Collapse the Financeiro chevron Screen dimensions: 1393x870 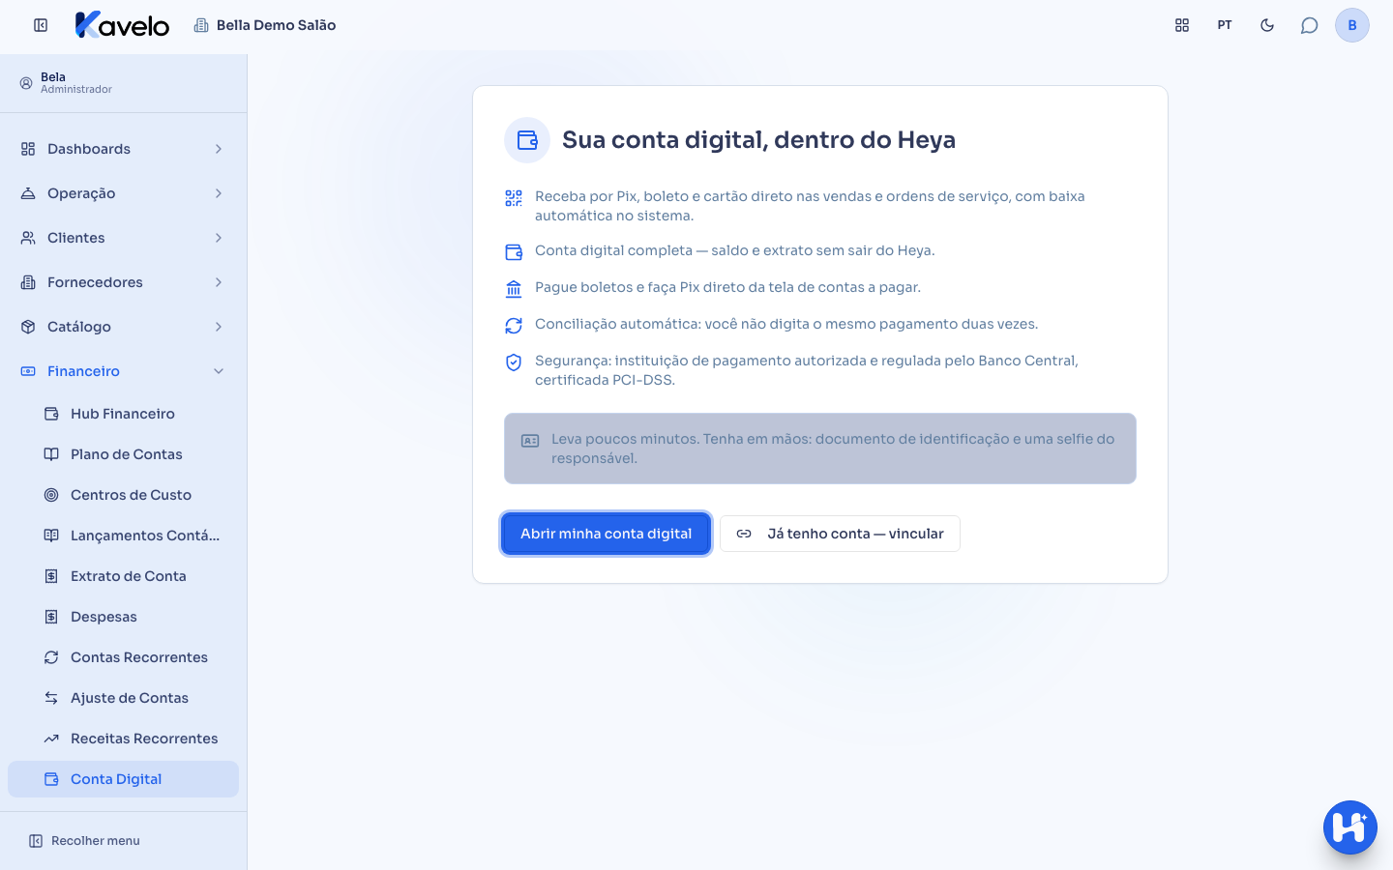[x=219, y=371]
